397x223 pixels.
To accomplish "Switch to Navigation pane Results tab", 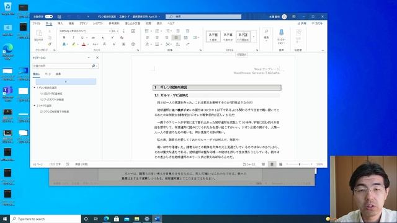I will click(x=58, y=74).
